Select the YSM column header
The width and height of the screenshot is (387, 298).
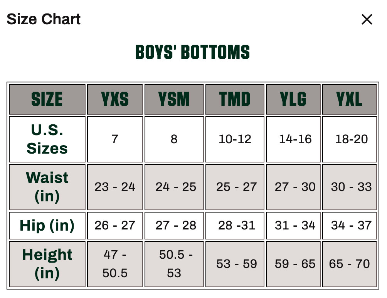pyautogui.click(x=174, y=99)
